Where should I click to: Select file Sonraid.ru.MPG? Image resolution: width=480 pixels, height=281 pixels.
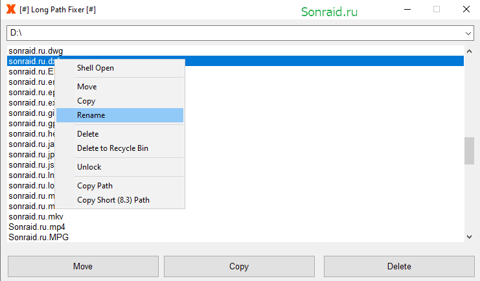[x=39, y=237]
